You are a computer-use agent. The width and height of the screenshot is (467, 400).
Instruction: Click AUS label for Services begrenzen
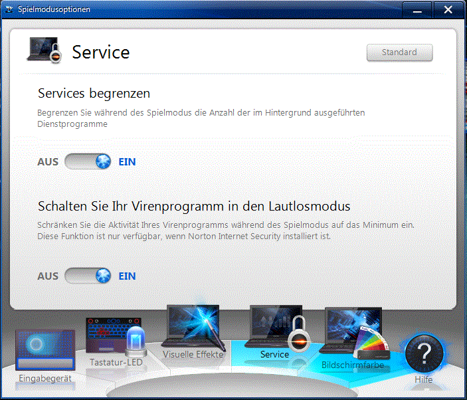point(48,162)
